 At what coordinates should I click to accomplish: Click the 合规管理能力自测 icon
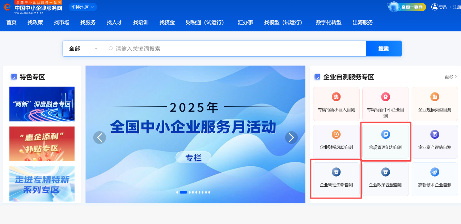pyautogui.click(x=385, y=135)
